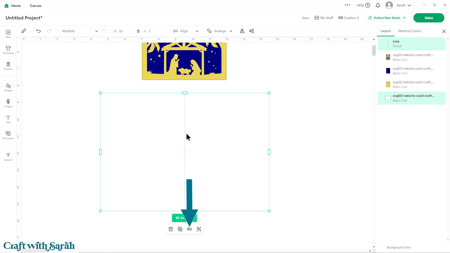The height and width of the screenshot is (253, 450).
Task: Open the notifications bell
Action: click(x=378, y=5)
